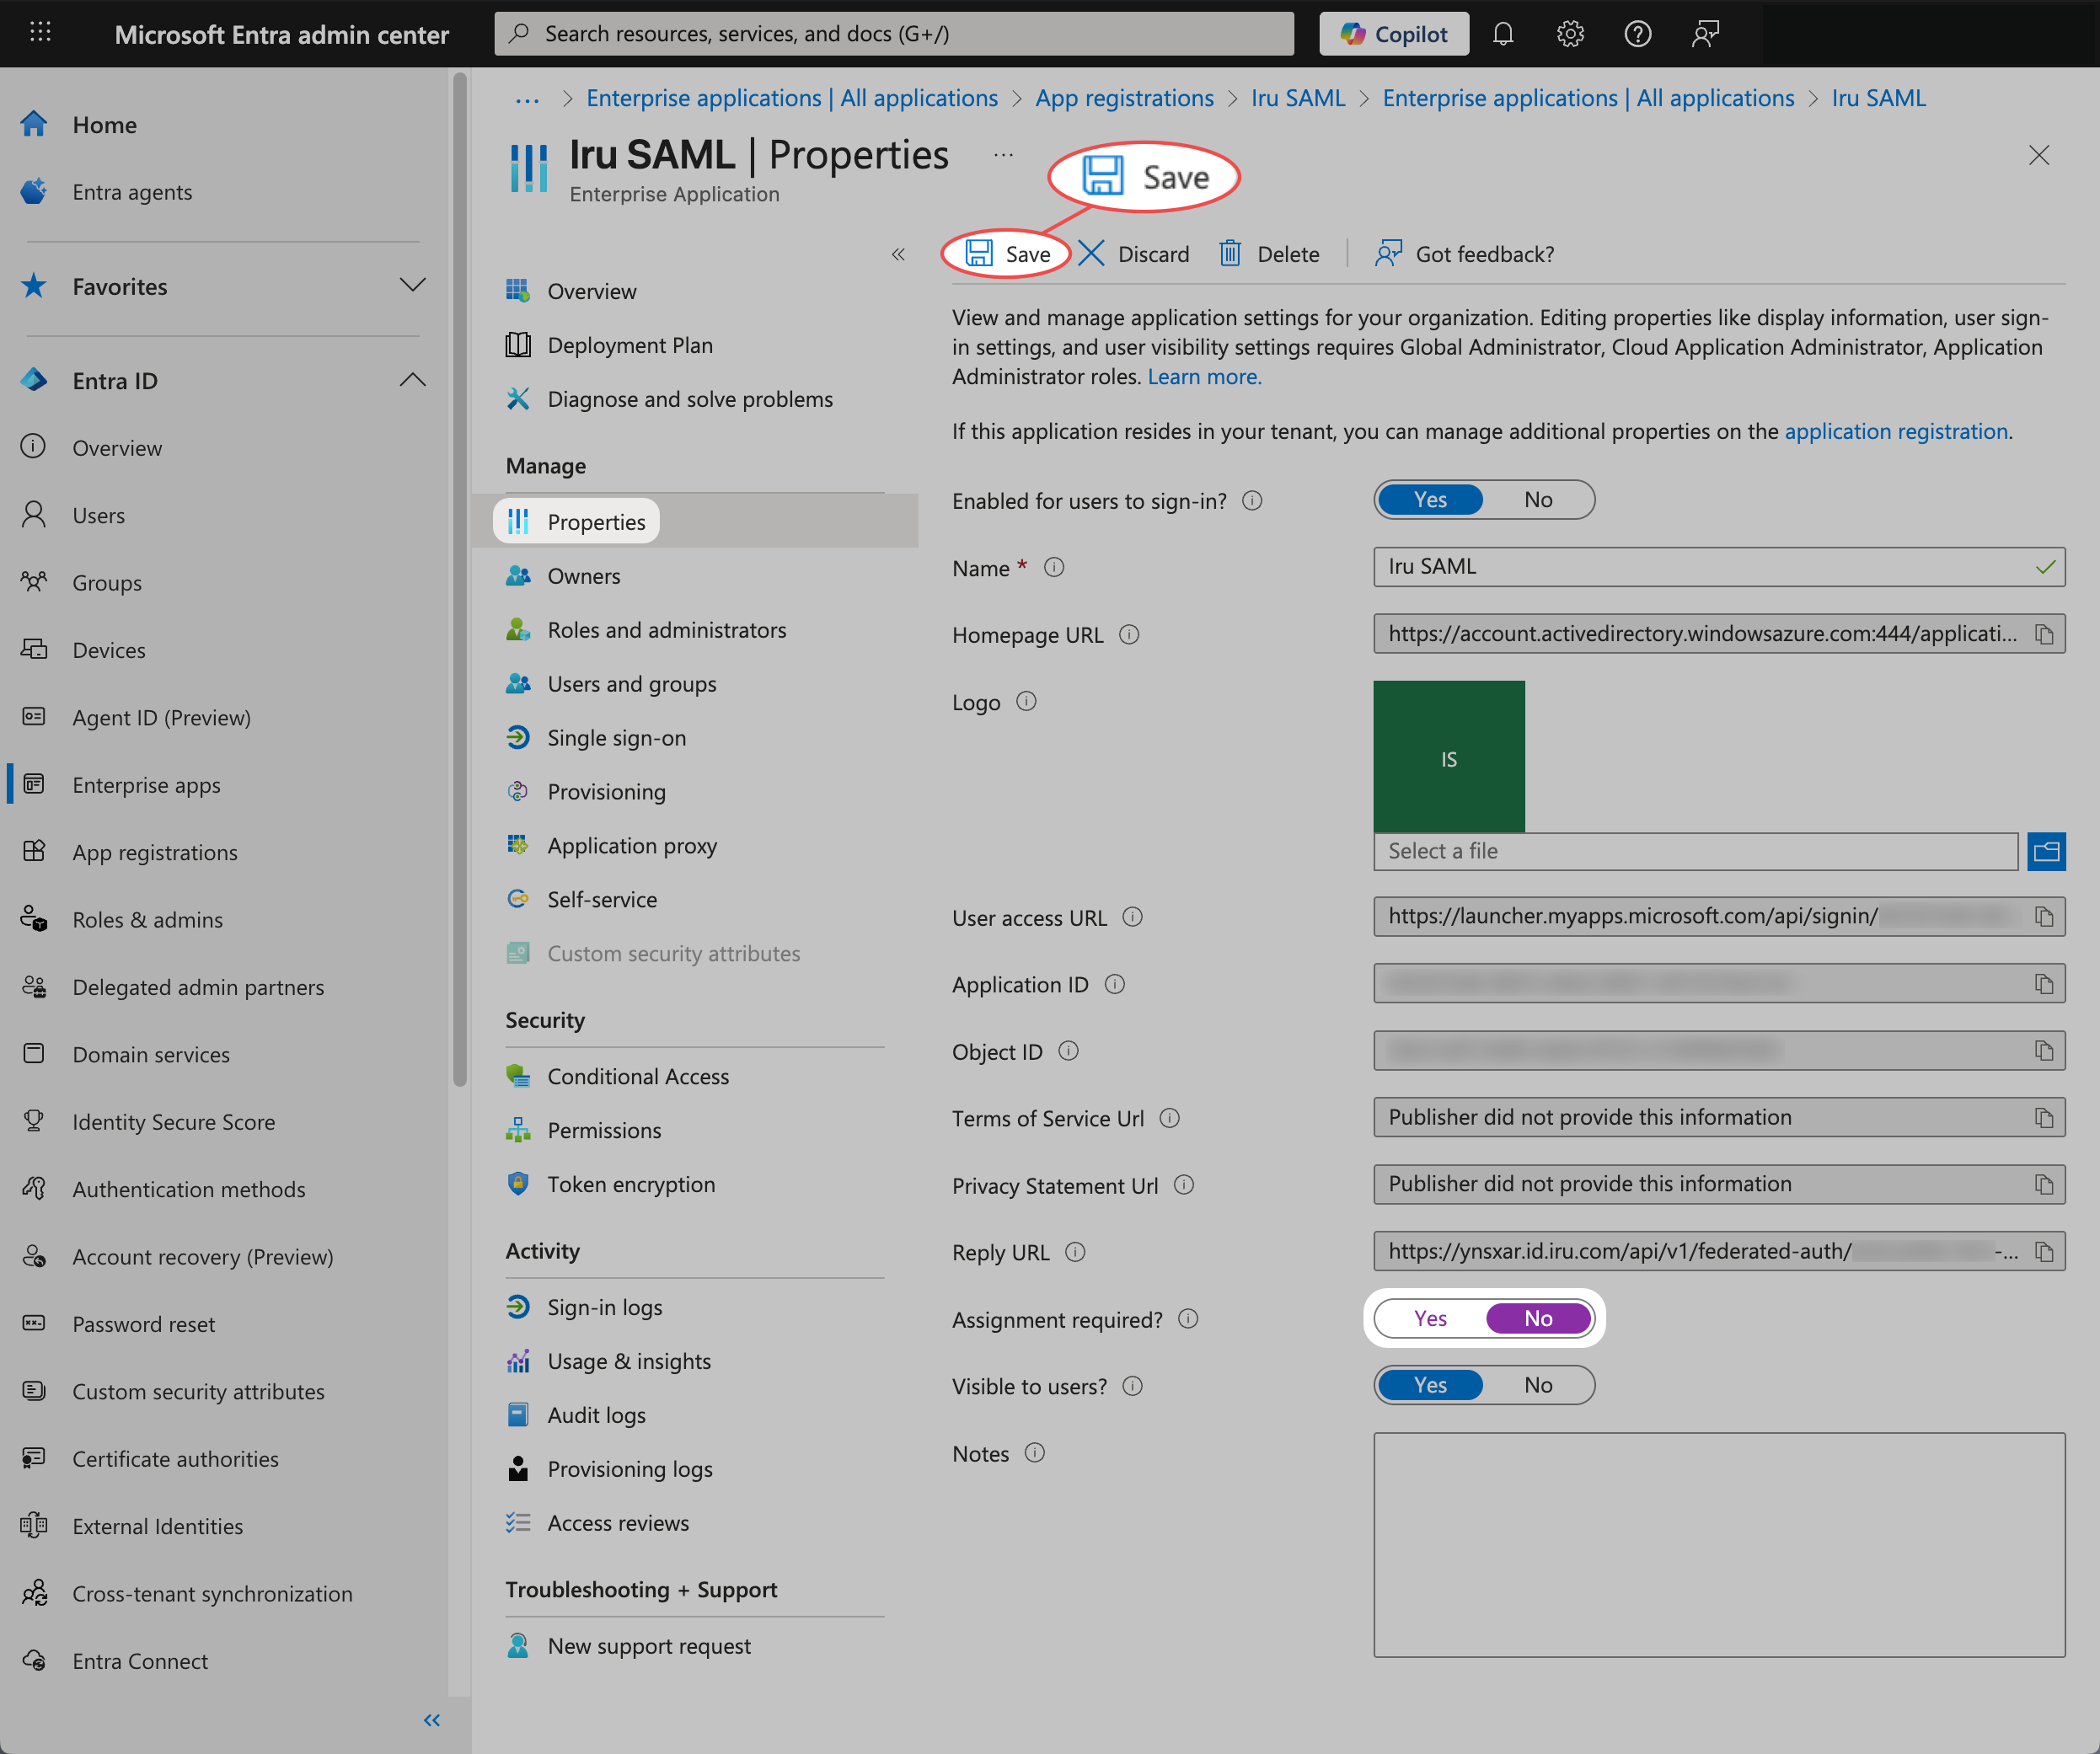
Task: Copy the Reply URL
Action: (2044, 1252)
